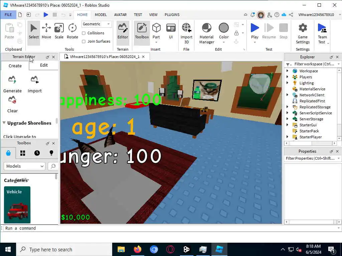
Task: Open the FILE menu
Action: click(x=8, y=15)
